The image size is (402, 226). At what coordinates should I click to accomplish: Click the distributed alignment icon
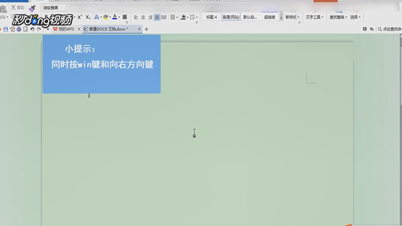[164, 17]
